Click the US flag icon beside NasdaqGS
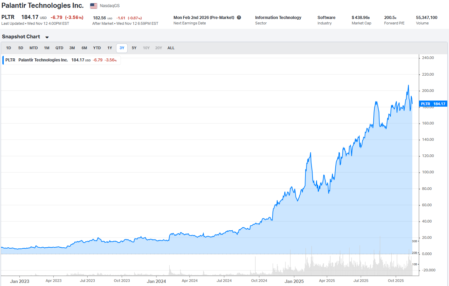 pos(94,6)
